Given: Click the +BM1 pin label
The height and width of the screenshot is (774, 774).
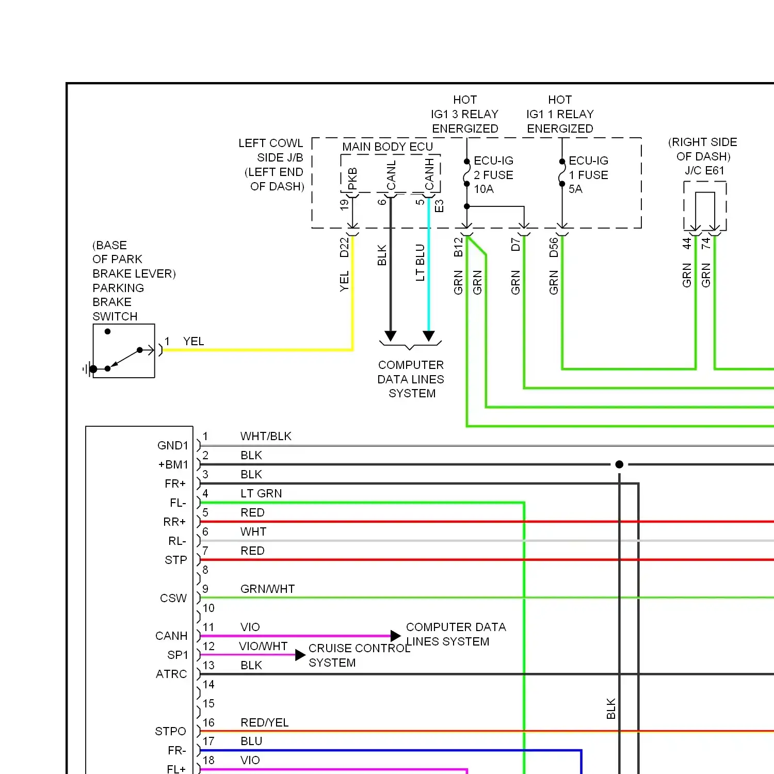Looking at the screenshot, I should point(173,464).
